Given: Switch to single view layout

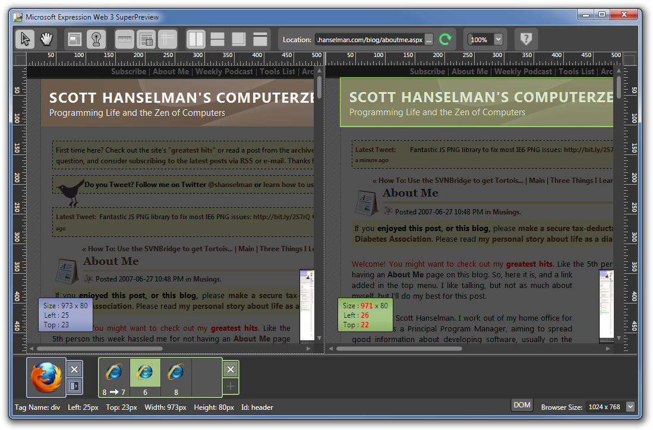Looking at the screenshot, I should coord(260,39).
